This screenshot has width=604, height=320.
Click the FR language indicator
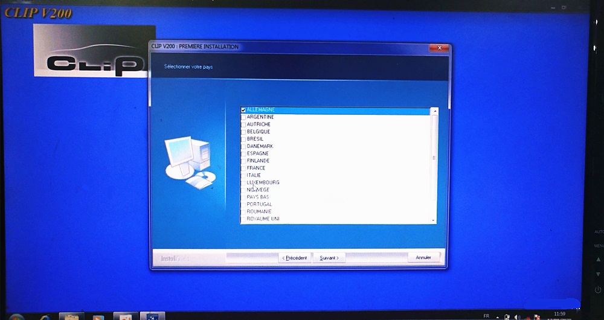486,316
